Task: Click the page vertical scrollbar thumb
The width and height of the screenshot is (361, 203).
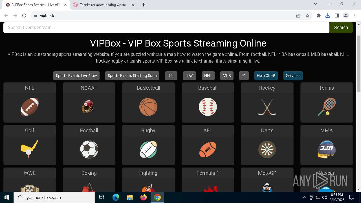Action: 359,63
